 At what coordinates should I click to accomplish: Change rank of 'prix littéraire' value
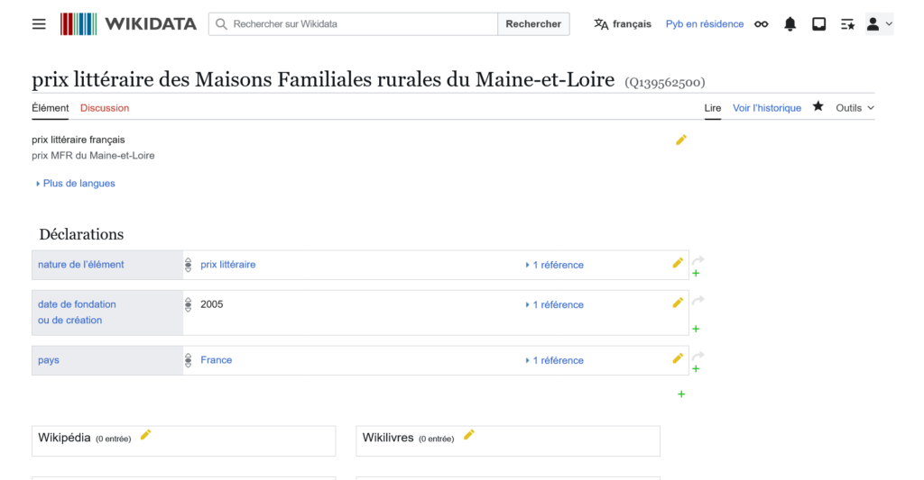pyautogui.click(x=189, y=265)
